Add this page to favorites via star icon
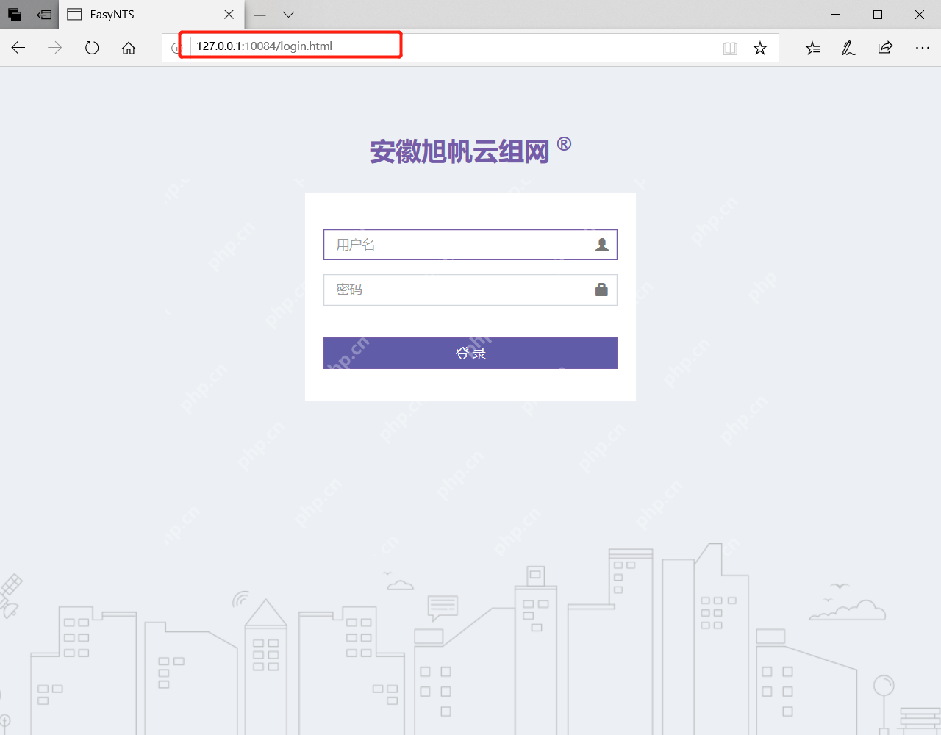 (x=759, y=47)
